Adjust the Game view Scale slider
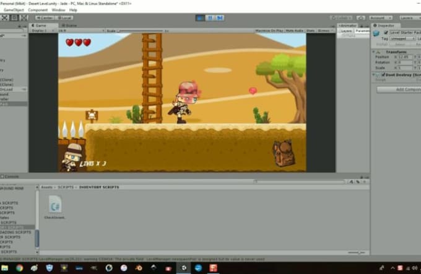The width and height of the screenshot is (421, 274). click(142, 31)
